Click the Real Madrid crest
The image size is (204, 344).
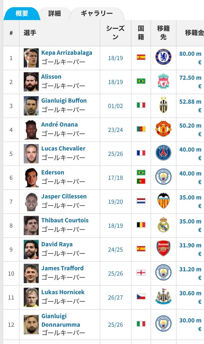pos(163,224)
